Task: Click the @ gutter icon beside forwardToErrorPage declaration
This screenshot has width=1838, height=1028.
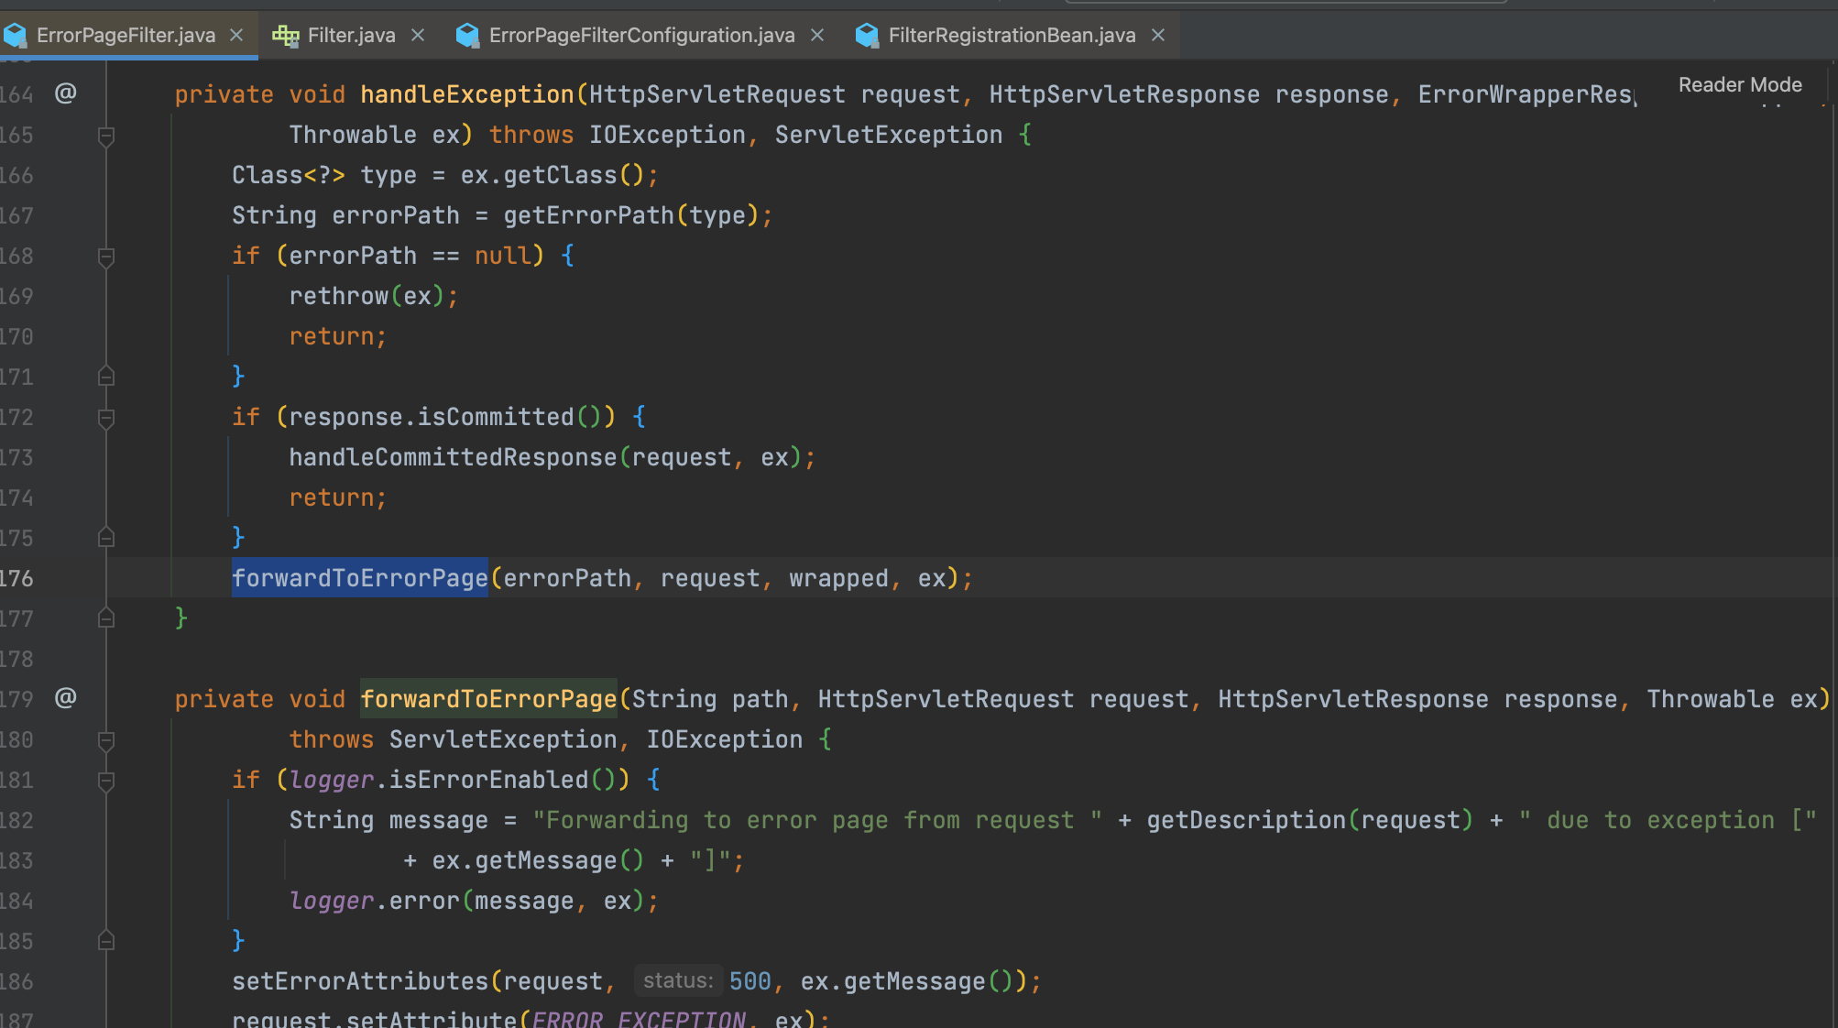Action: click(65, 698)
